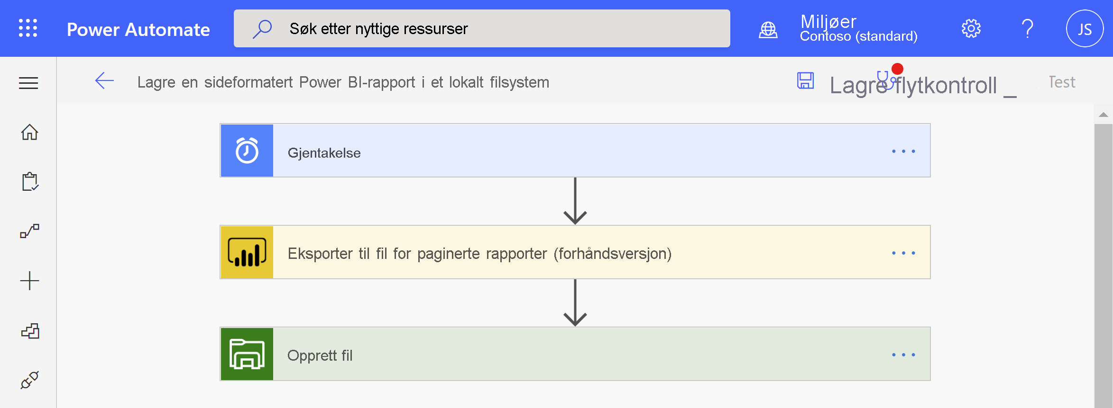Click the scrollbar up arrow
The height and width of the screenshot is (408, 1113).
pos(1104,115)
